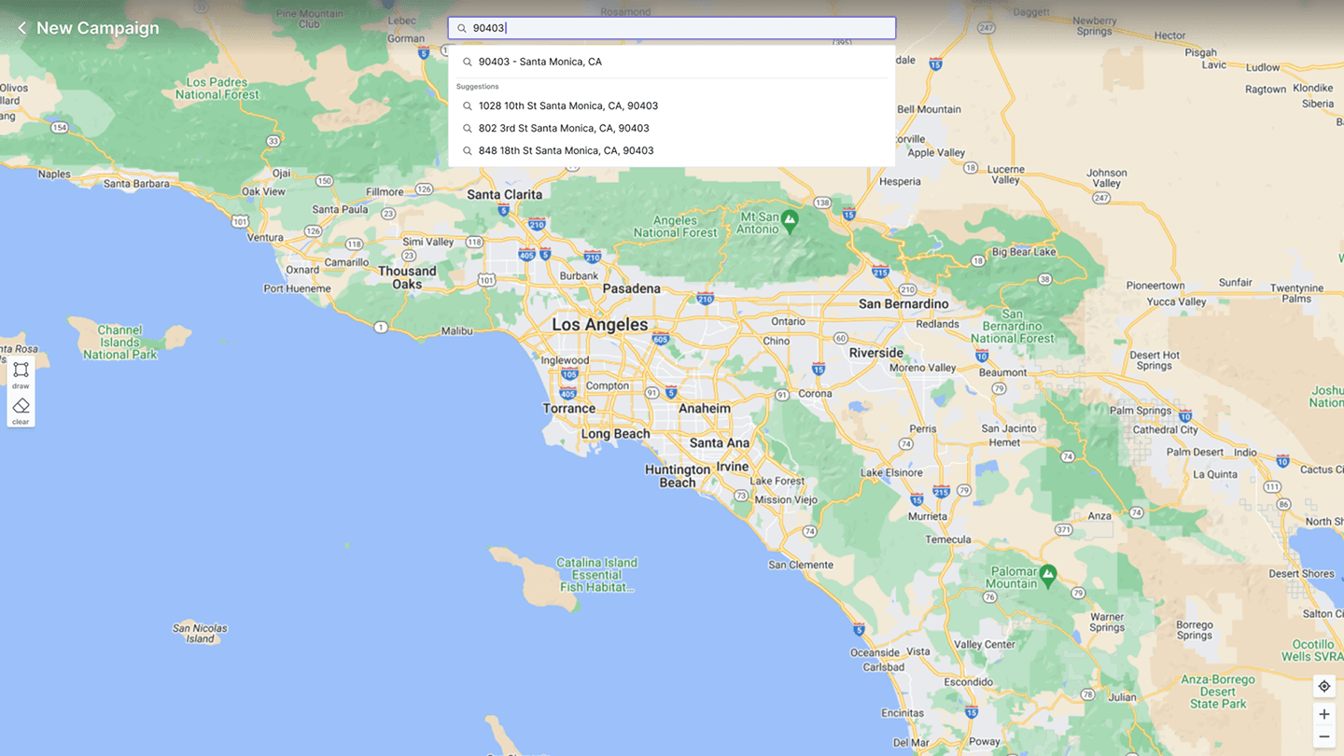Click the Compton map label

(x=608, y=385)
